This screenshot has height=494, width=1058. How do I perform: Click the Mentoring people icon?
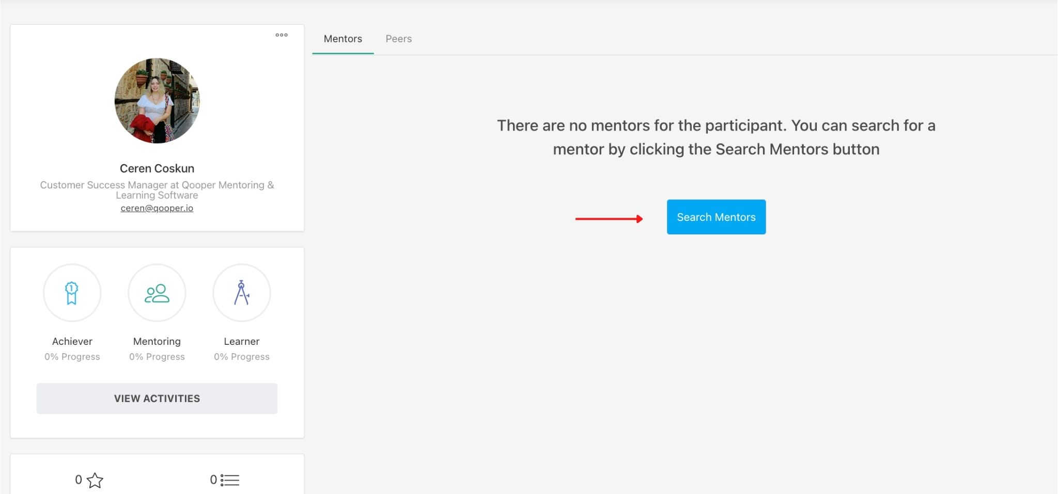click(x=157, y=293)
